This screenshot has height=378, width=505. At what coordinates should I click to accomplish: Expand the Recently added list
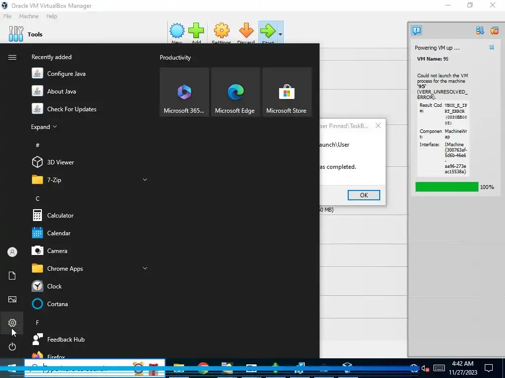44,126
